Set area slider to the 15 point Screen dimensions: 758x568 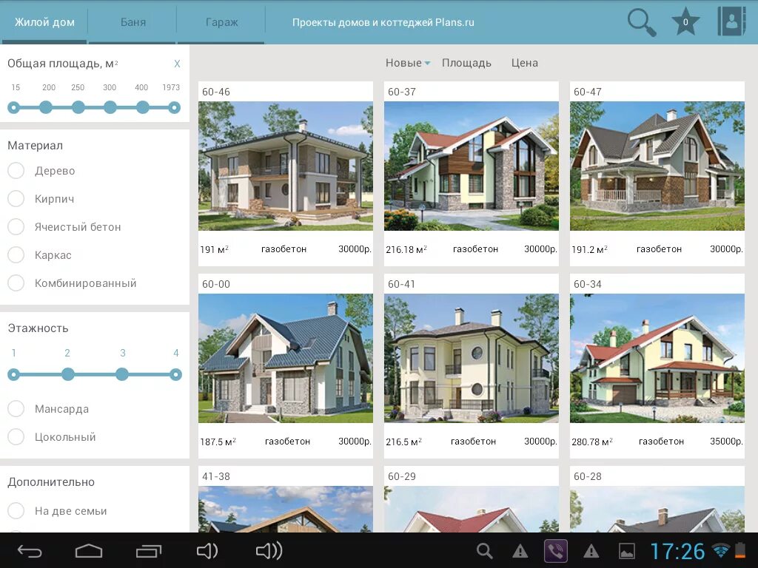coord(14,107)
